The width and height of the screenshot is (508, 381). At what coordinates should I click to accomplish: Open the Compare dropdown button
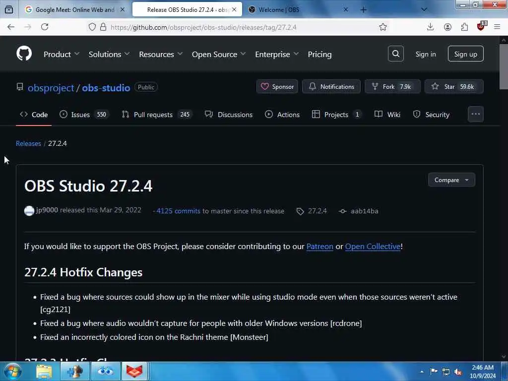coord(451,180)
